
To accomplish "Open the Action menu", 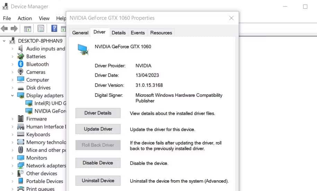I will 25,18.
